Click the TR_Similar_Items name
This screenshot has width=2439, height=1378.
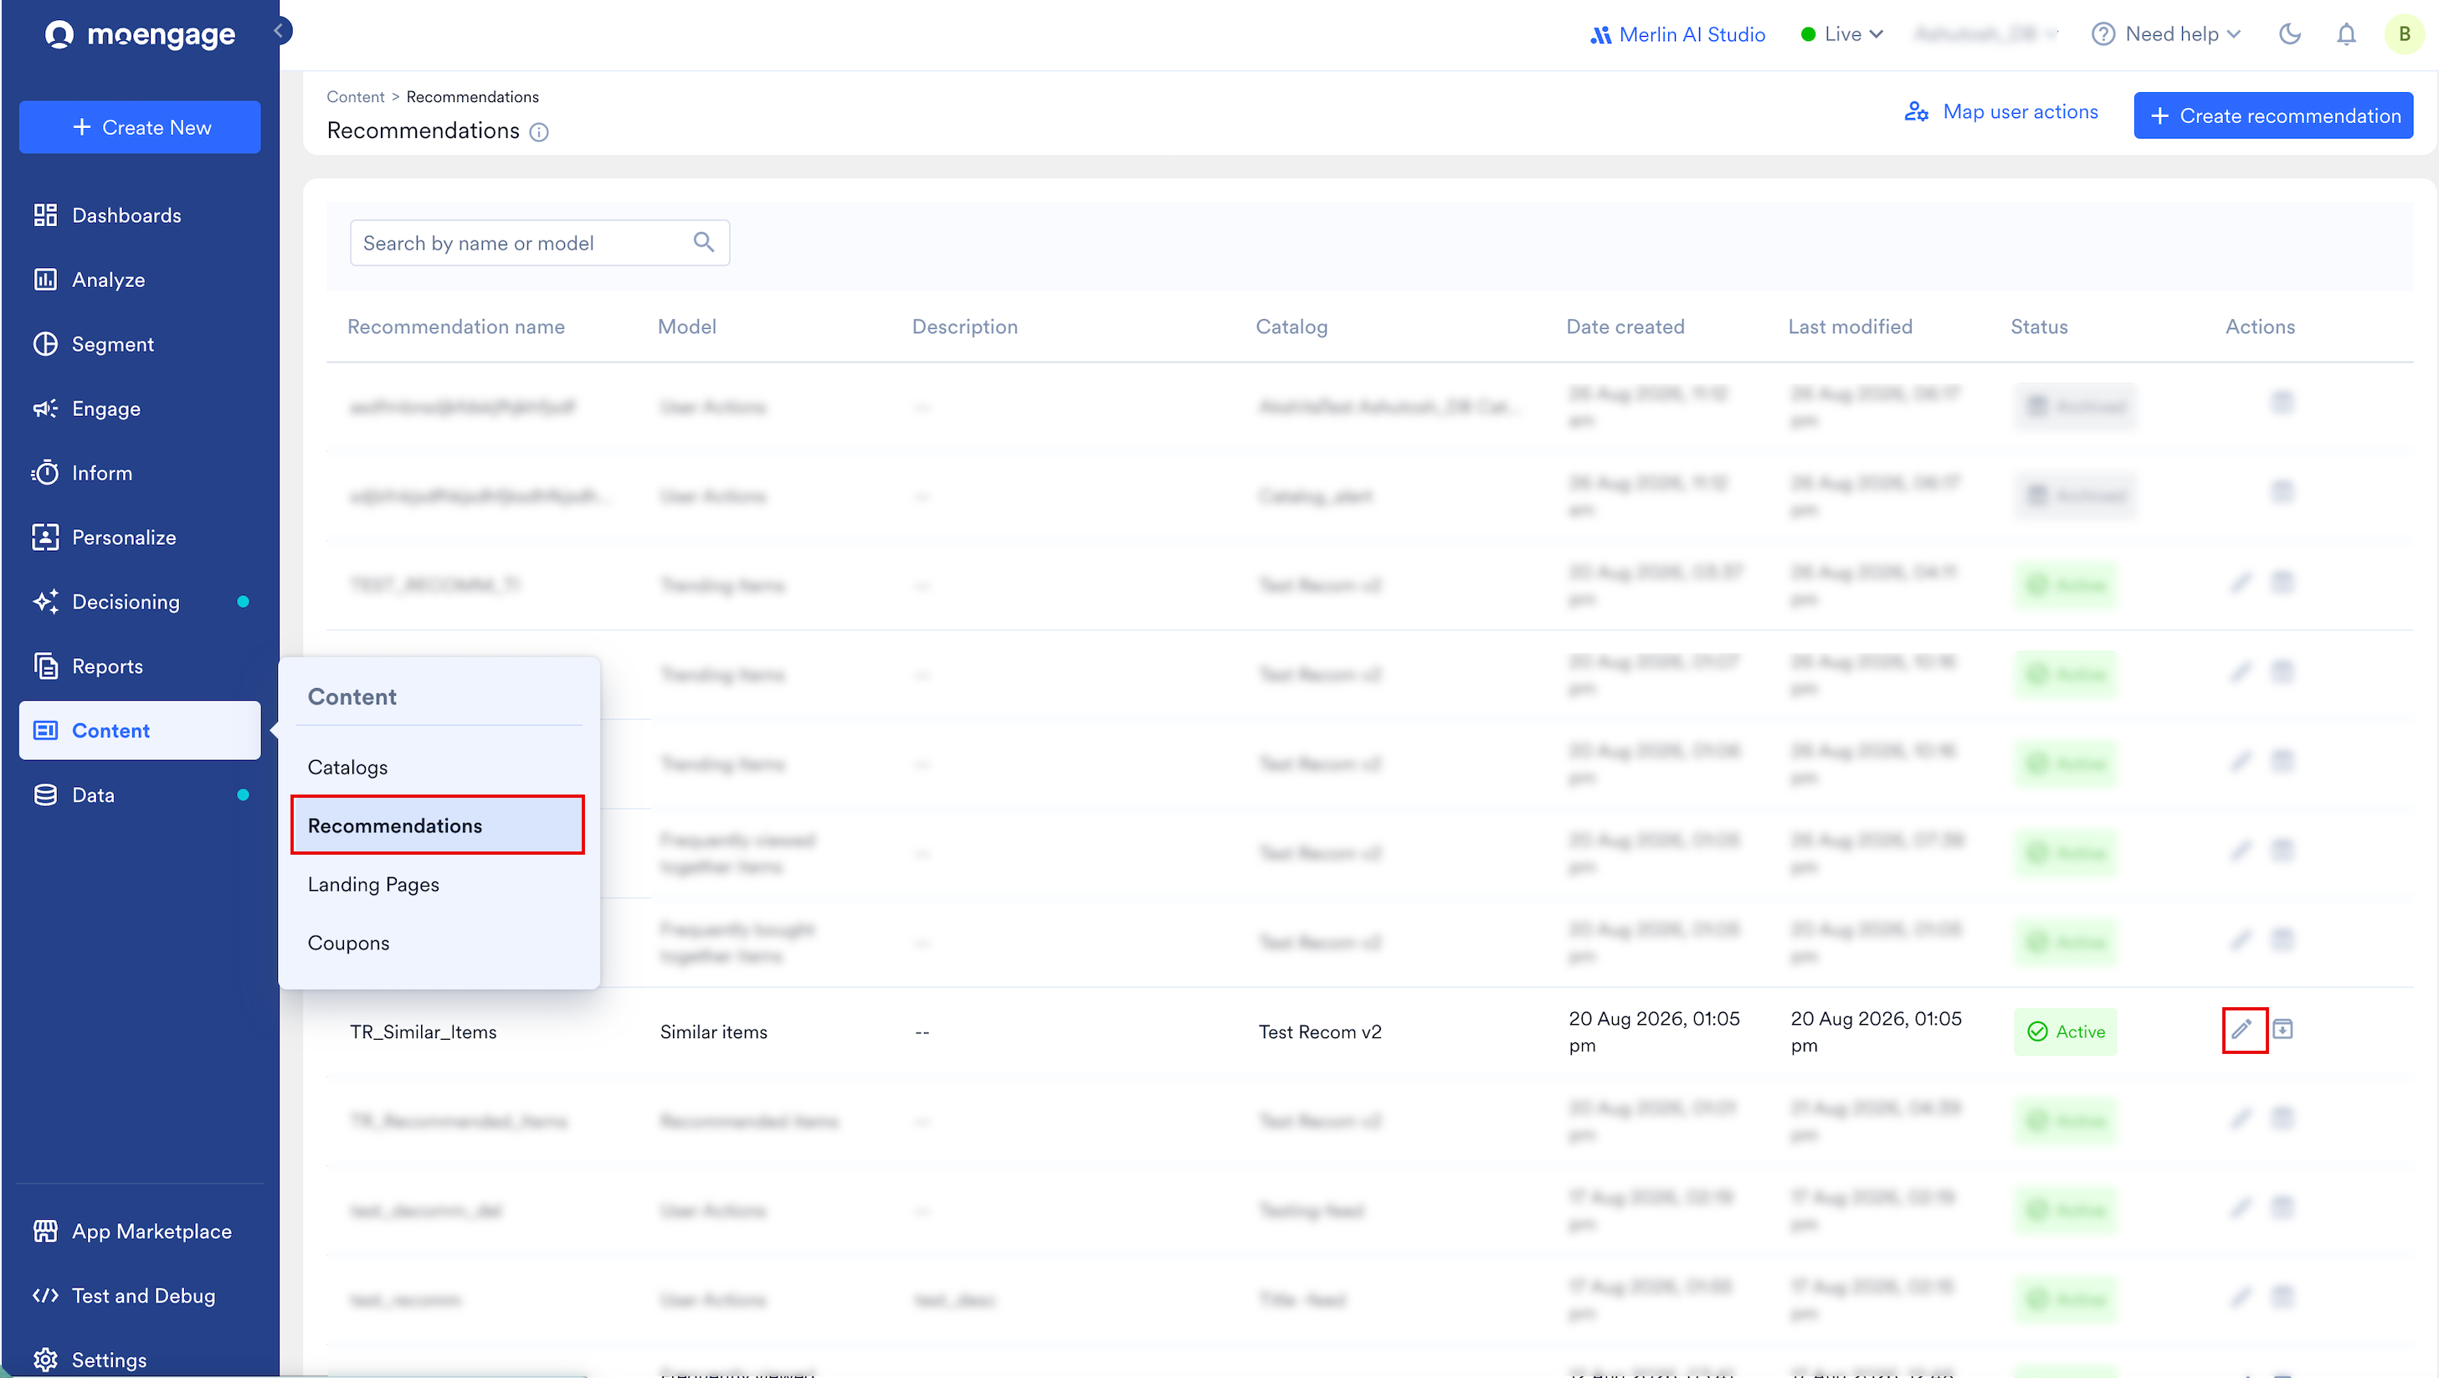pyautogui.click(x=424, y=1031)
